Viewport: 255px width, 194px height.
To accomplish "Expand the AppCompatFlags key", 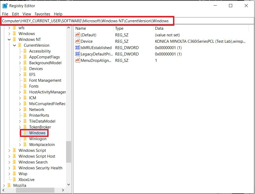I will 20,57.
